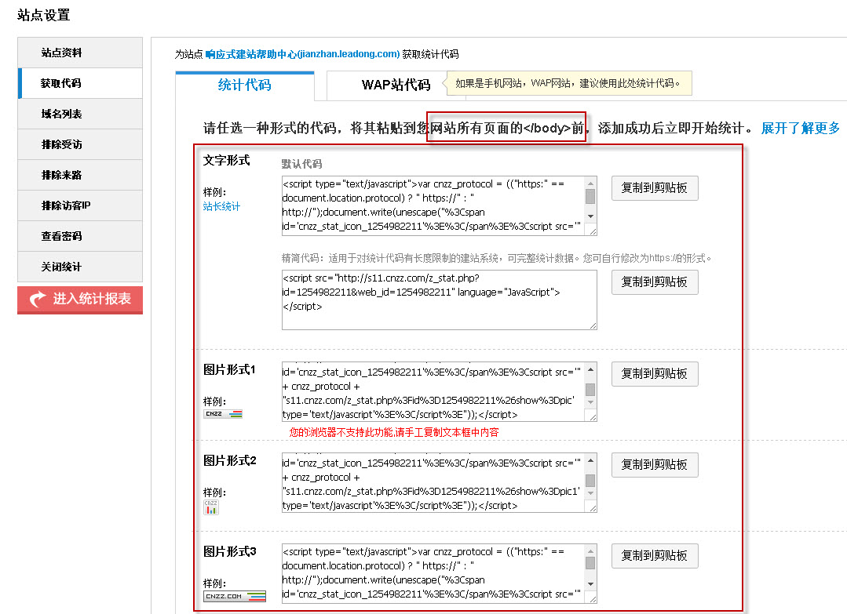Copy the default text-form code to clipboard
847x614 pixels.
click(x=654, y=188)
